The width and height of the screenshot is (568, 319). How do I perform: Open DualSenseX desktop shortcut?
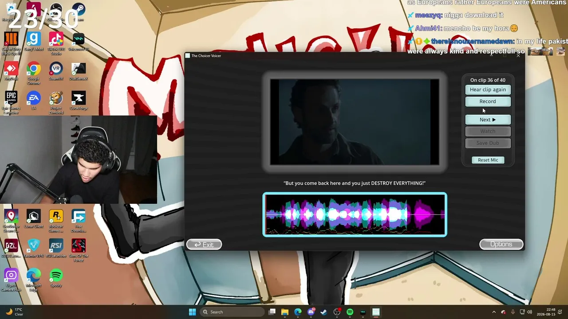tap(79, 71)
